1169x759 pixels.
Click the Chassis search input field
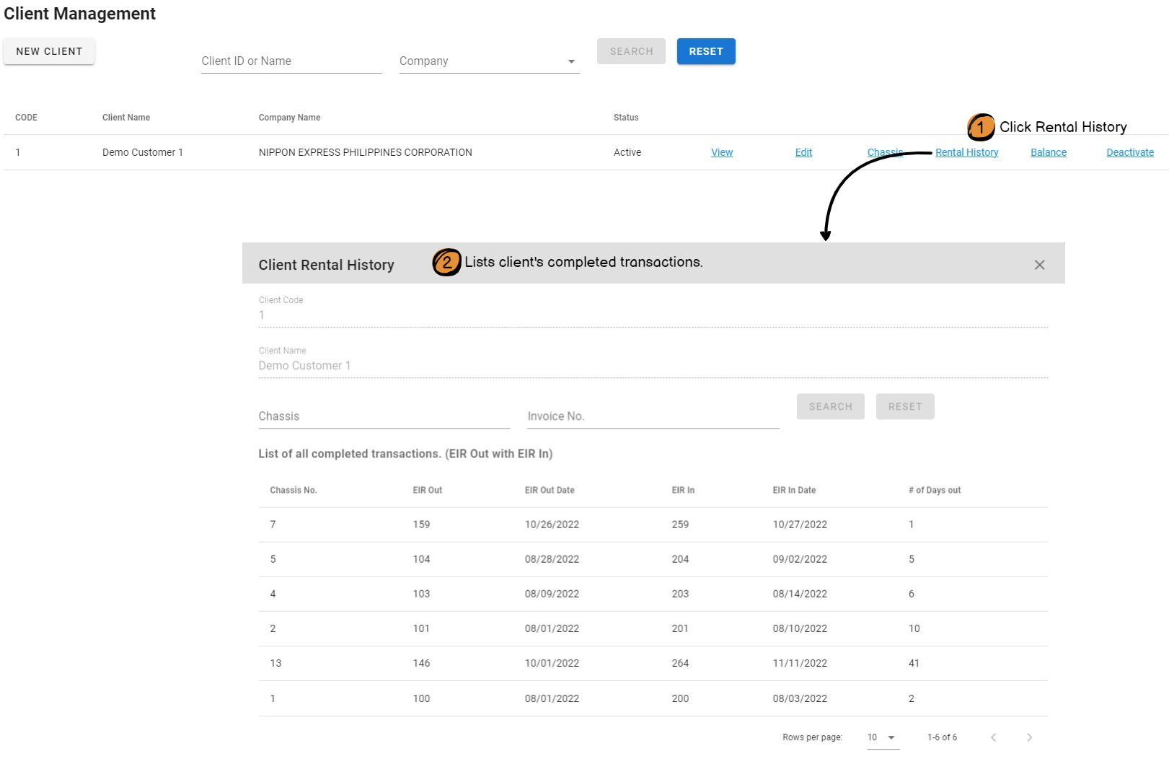(384, 416)
